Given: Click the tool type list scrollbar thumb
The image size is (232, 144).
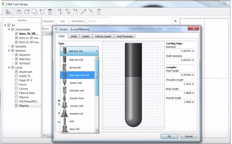Looking at the screenshot, I should (97, 78).
